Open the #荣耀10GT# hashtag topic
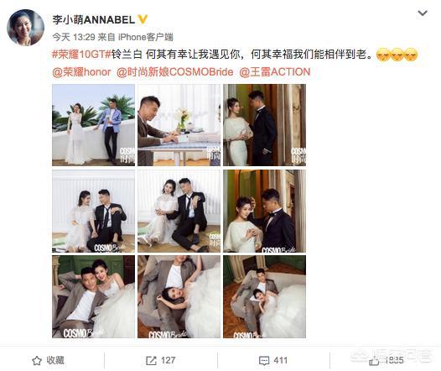The height and width of the screenshot is (371, 441). [82, 54]
